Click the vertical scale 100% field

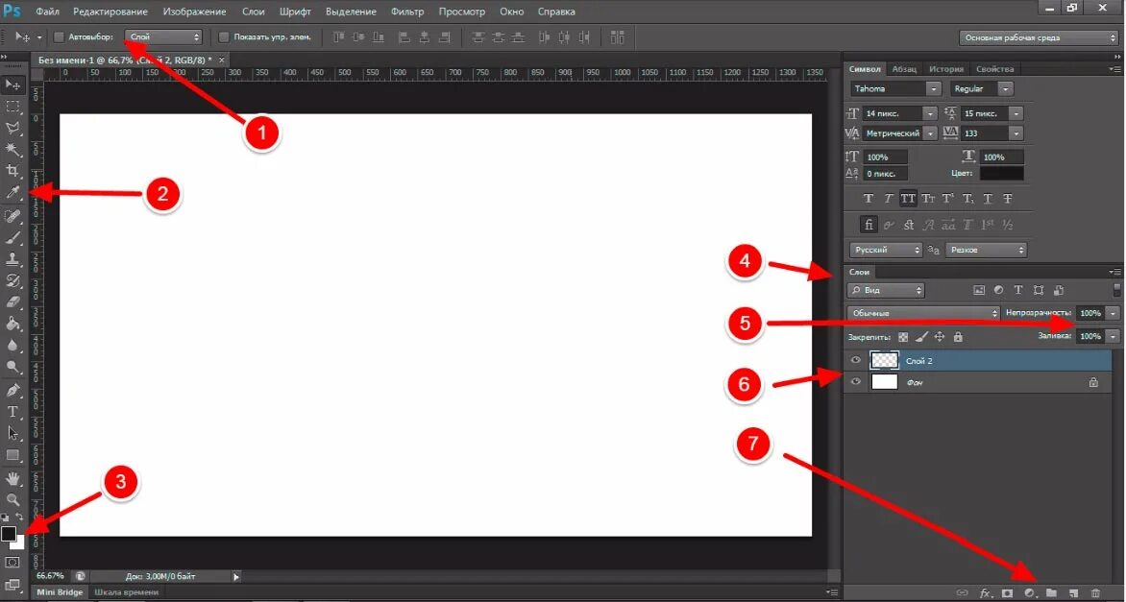886,157
